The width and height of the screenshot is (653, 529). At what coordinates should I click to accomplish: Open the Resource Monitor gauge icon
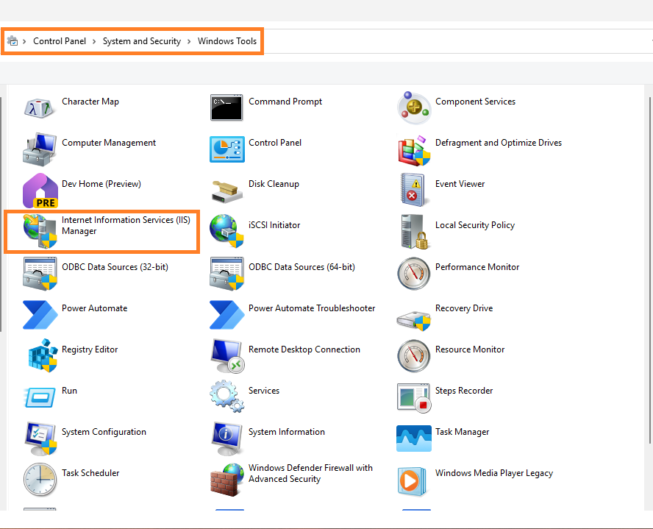pos(413,356)
